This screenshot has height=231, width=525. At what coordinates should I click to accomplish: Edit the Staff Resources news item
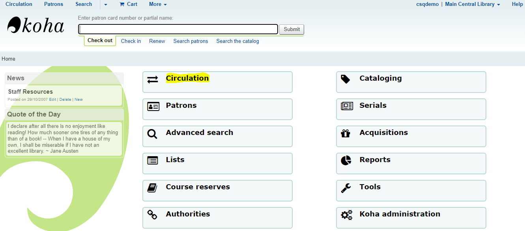tap(52, 100)
